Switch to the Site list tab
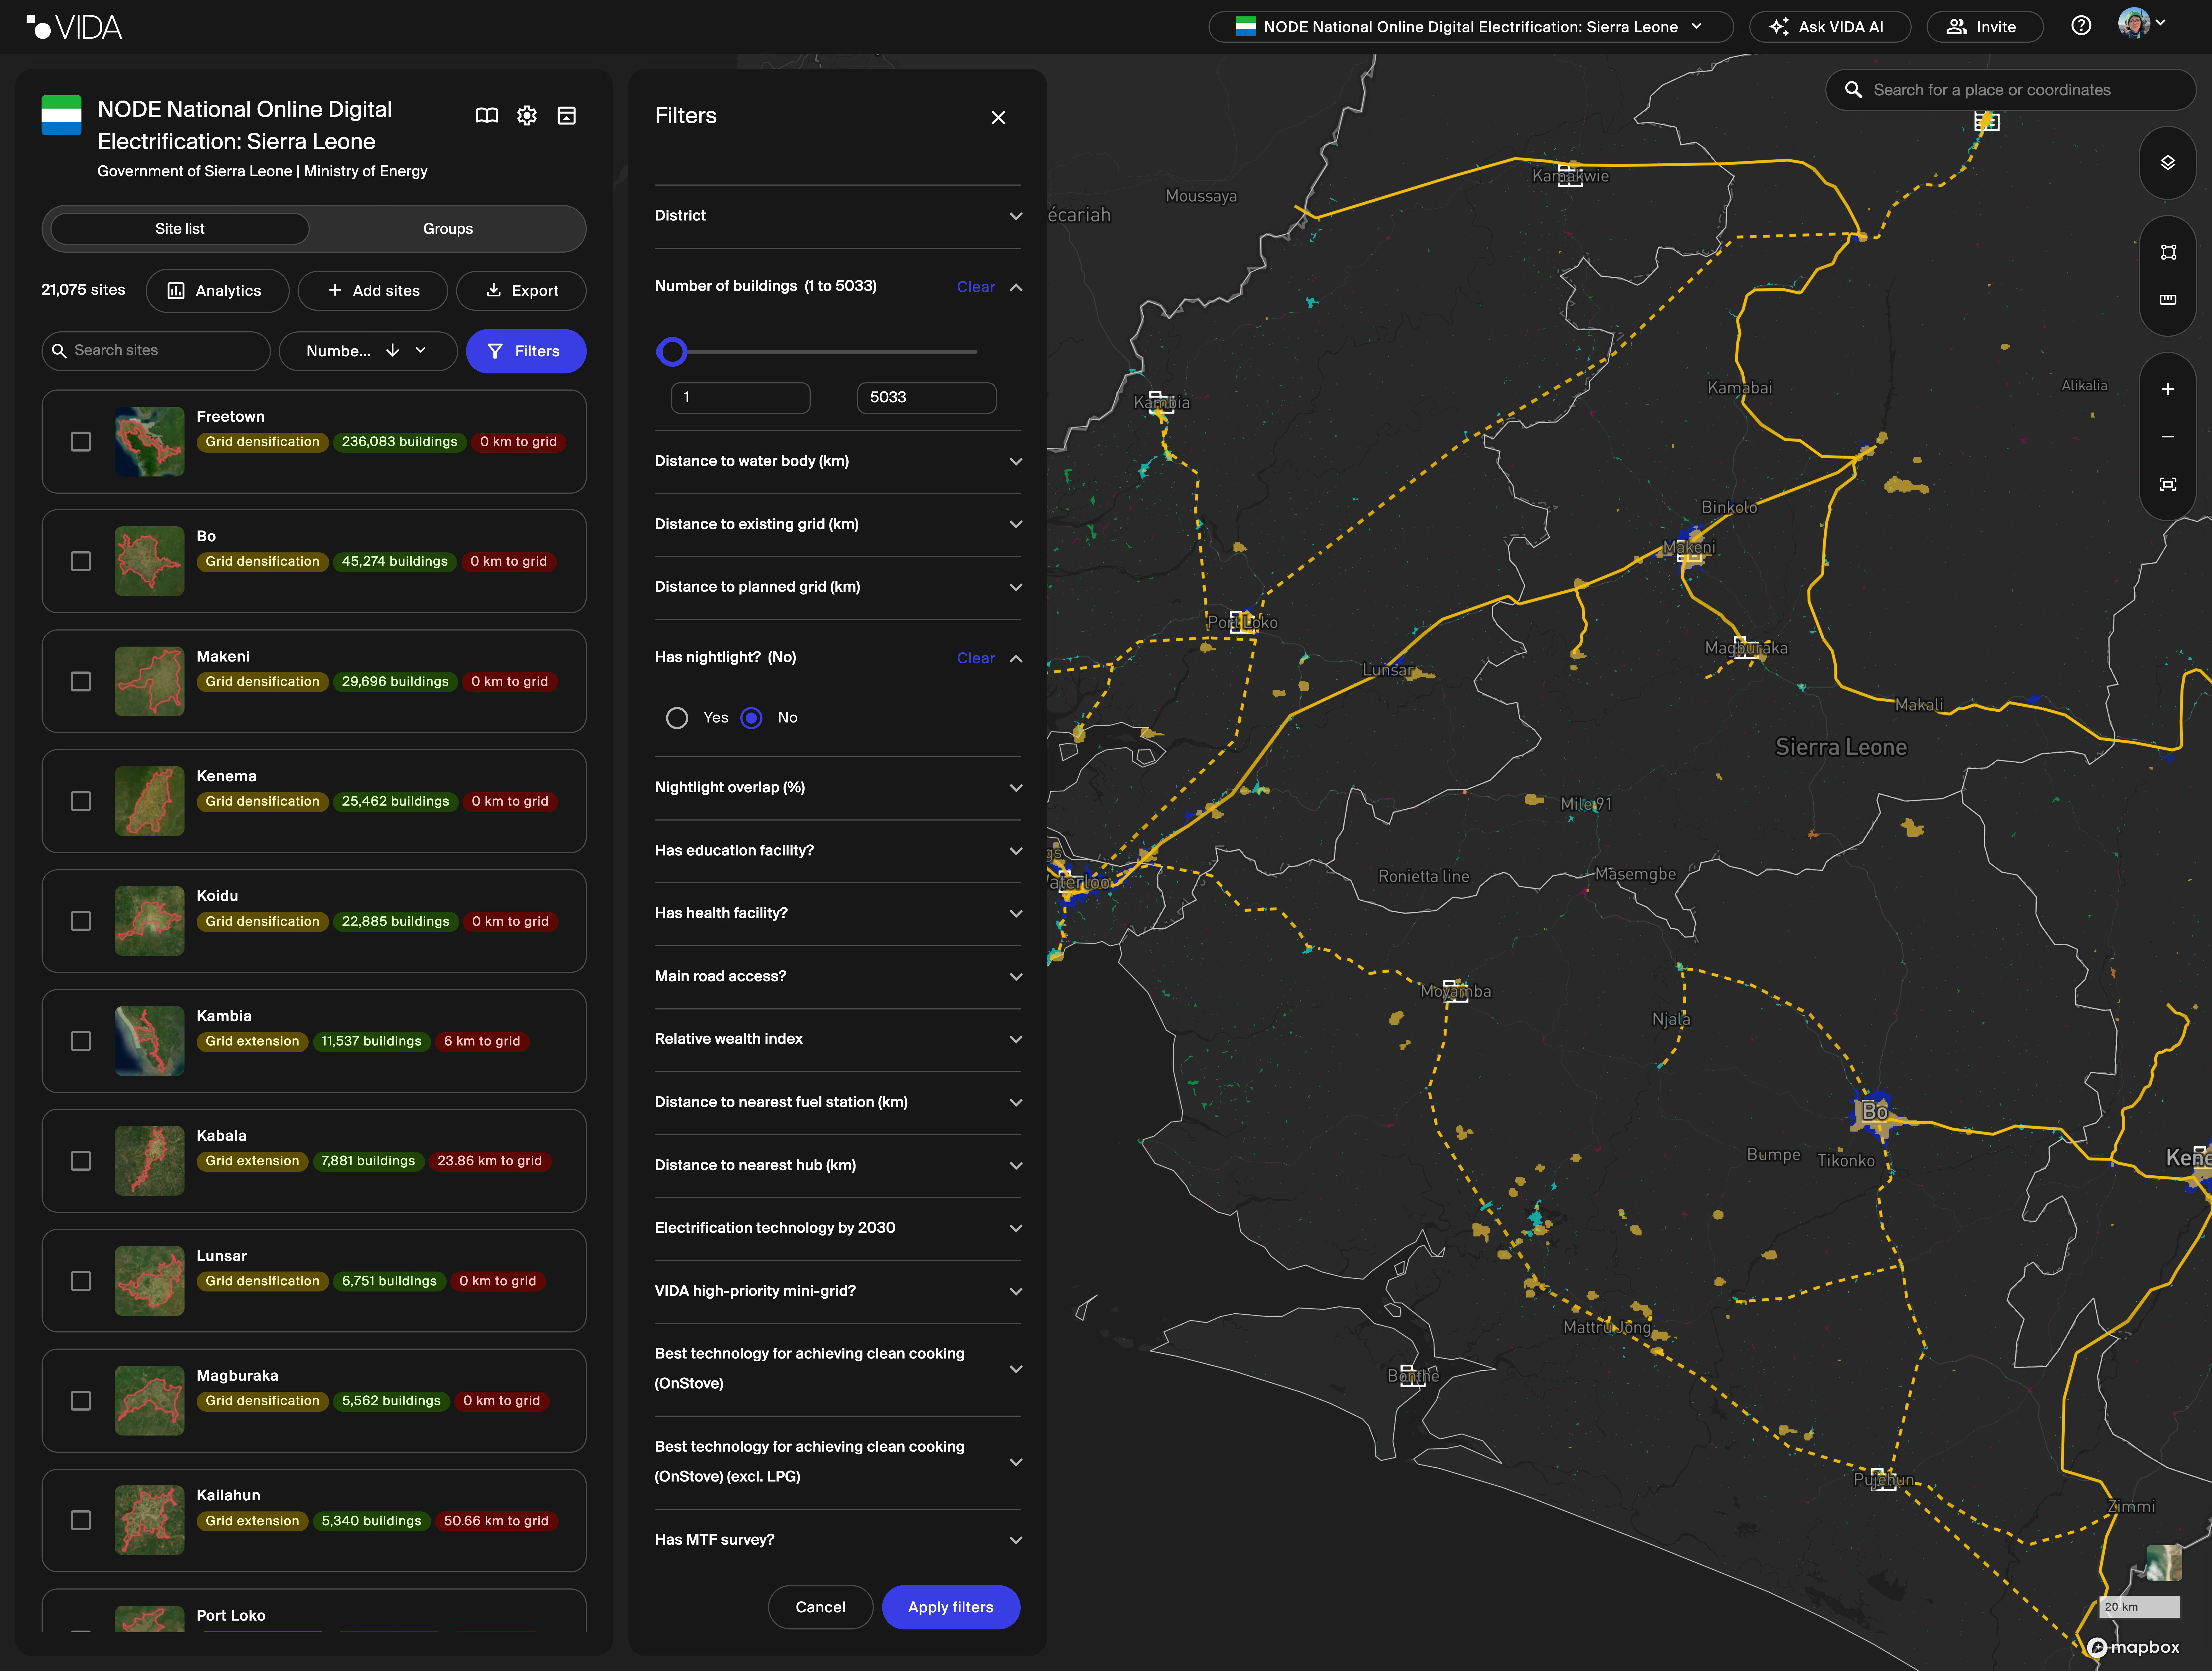Screen dimensions: 2212x1671 (x=180, y=229)
